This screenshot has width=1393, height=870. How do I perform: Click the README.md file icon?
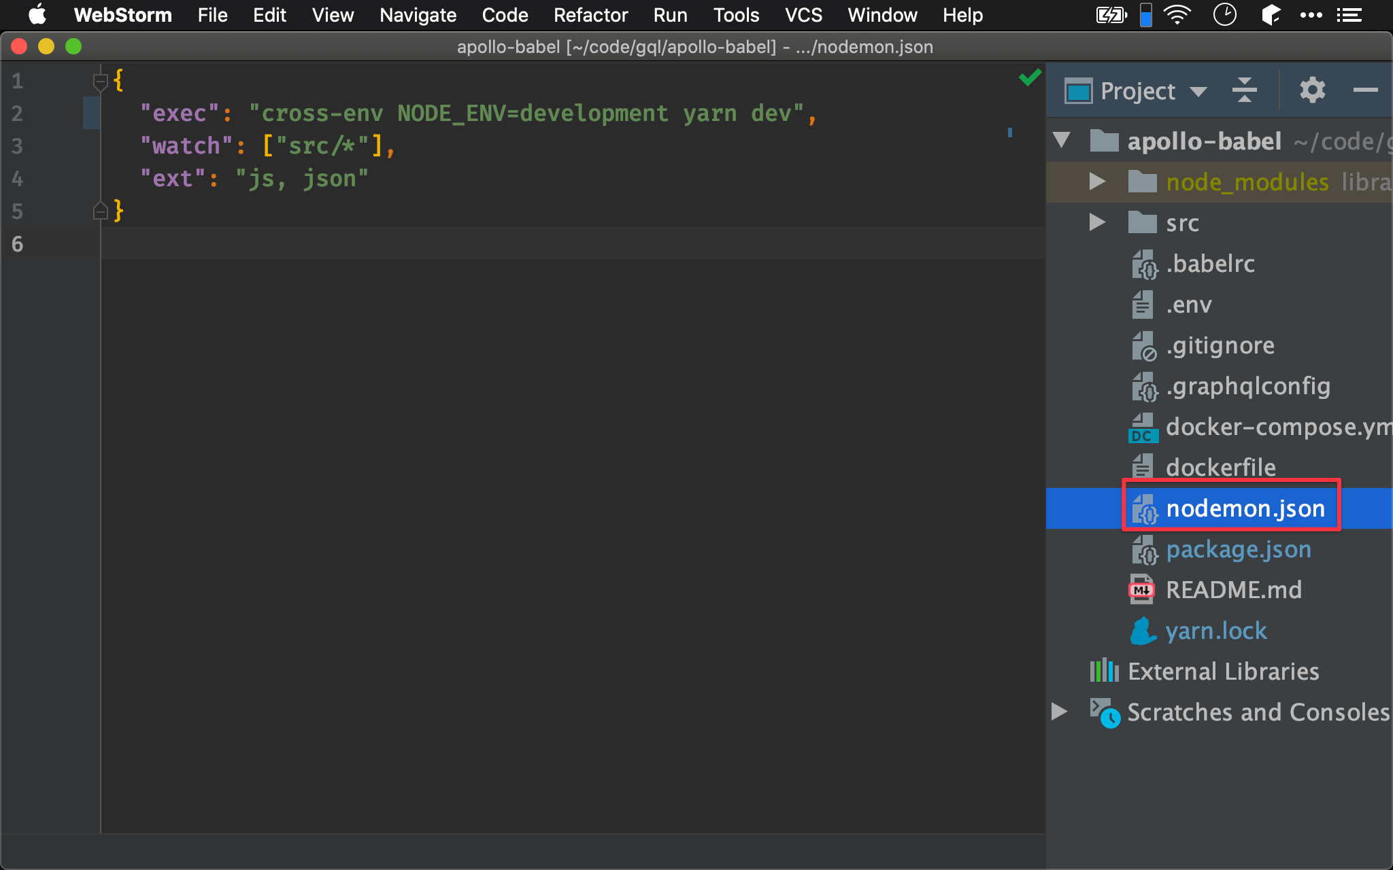(1143, 589)
